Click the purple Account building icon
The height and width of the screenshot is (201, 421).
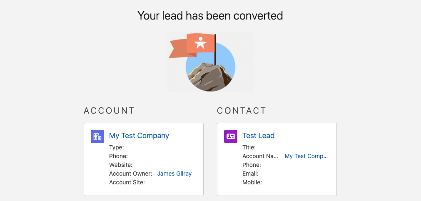point(97,136)
